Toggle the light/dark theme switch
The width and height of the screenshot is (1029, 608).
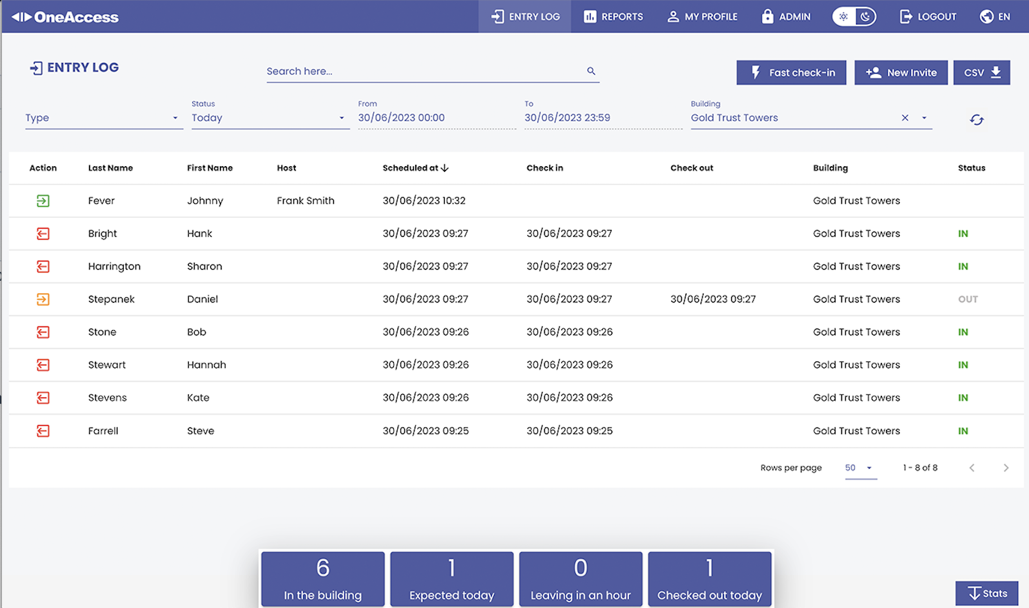(x=854, y=17)
